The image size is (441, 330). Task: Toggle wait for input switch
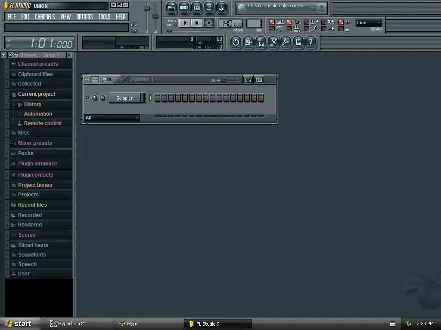click(289, 29)
